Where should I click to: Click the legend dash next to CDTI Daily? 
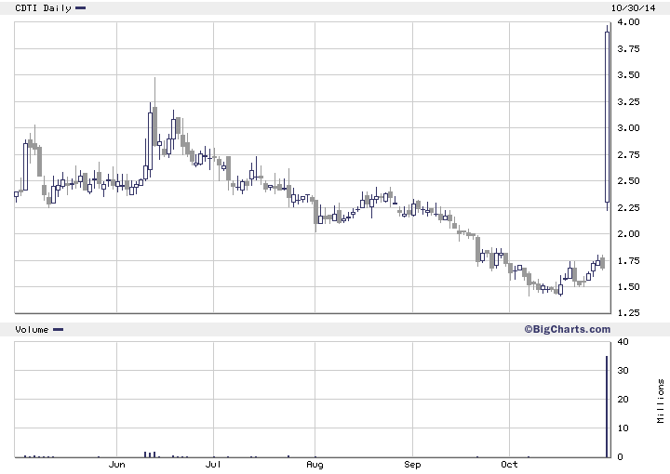point(80,7)
